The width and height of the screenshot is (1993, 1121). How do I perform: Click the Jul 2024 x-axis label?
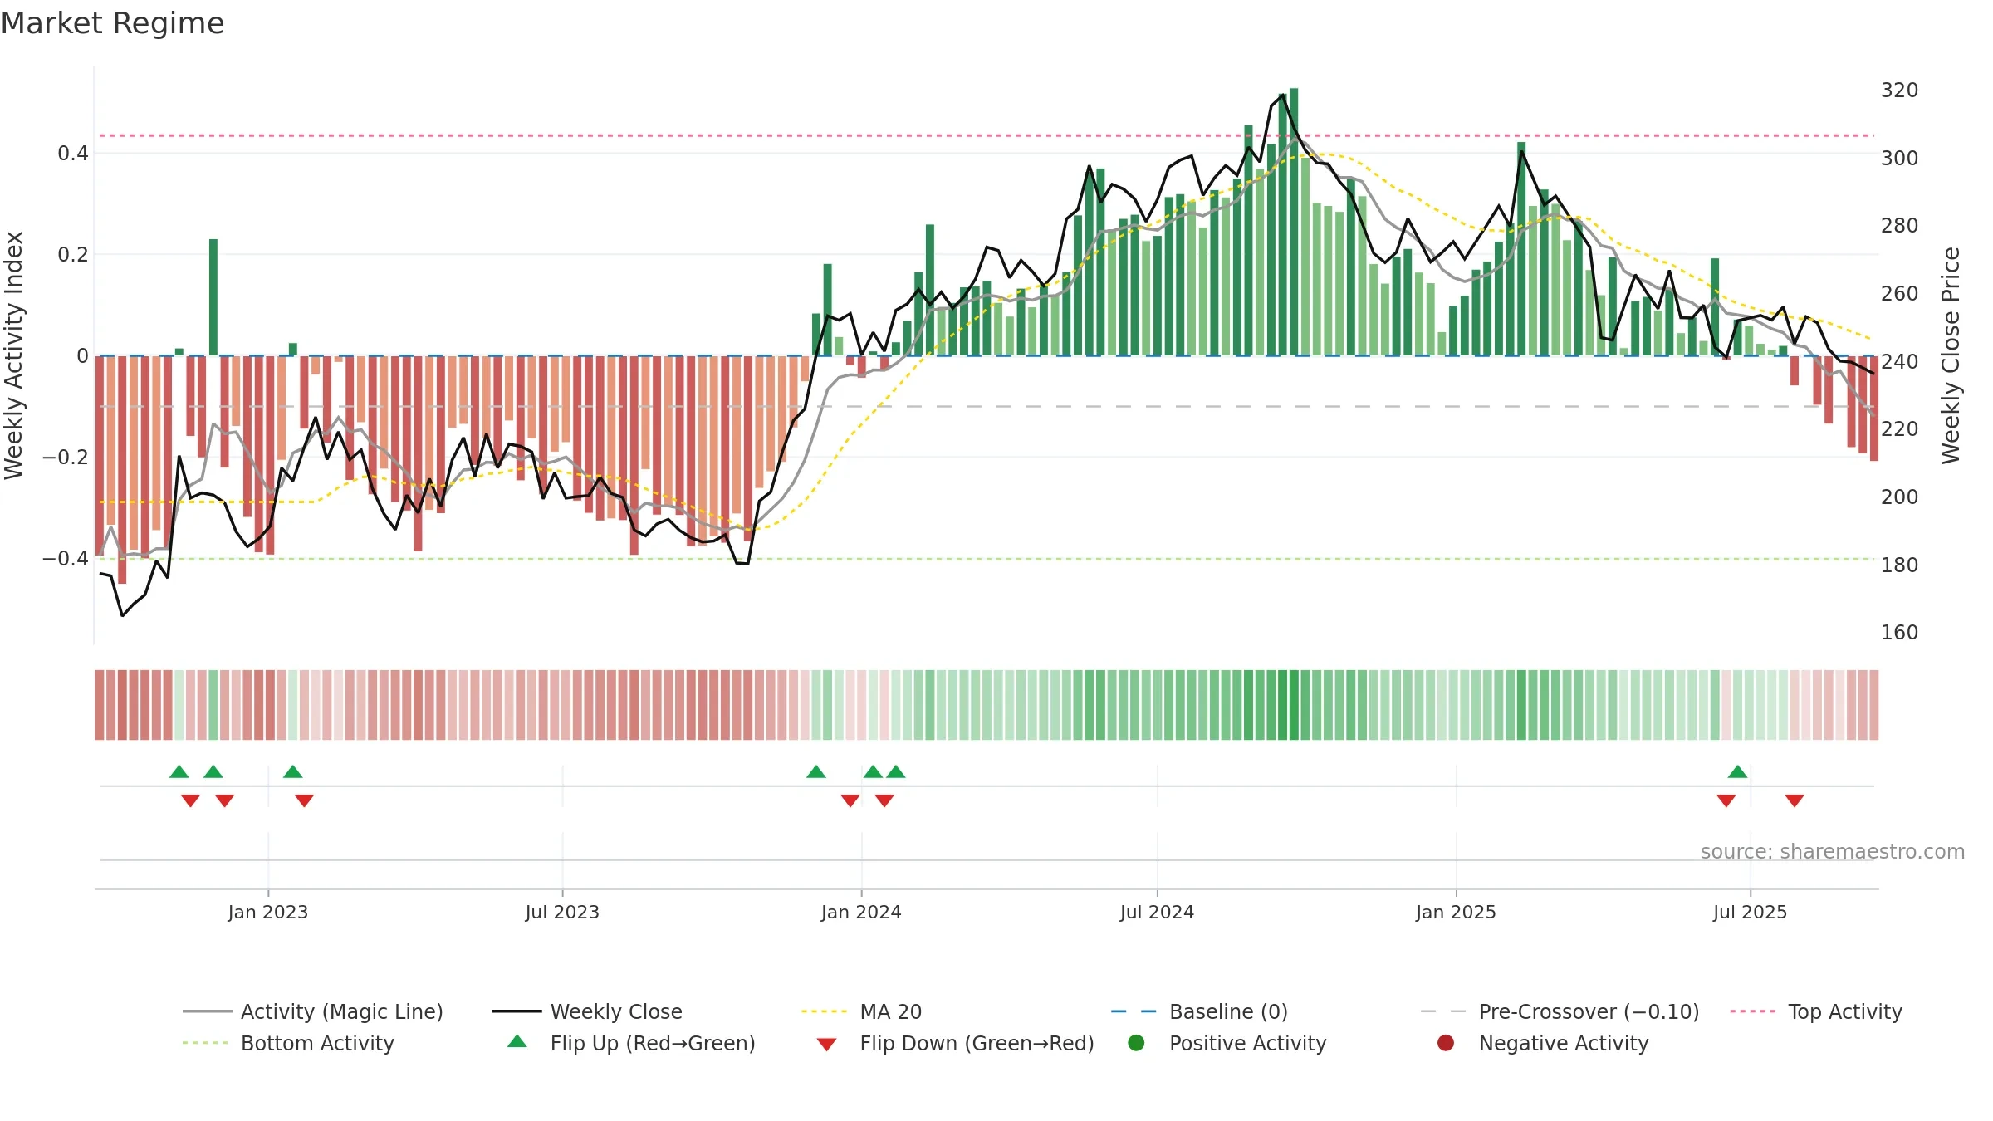tap(1157, 912)
